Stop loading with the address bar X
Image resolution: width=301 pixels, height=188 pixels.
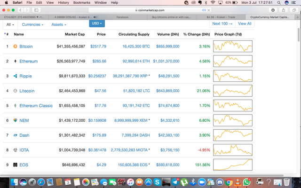tap(209, 10)
